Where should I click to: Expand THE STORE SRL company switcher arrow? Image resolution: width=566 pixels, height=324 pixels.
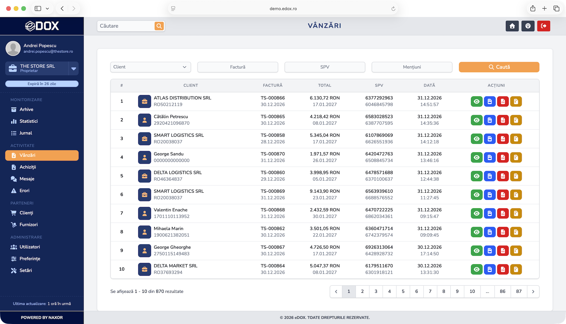(74, 68)
